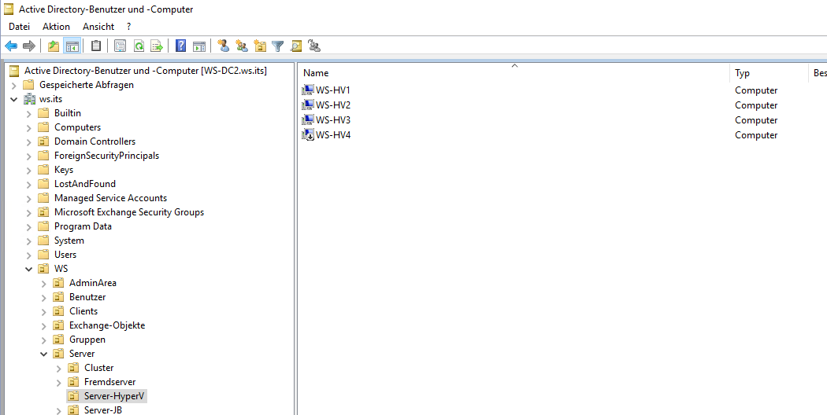Create new organizational unit icon
Image resolution: width=827 pixels, height=415 pixels.
tap(260, 46)
